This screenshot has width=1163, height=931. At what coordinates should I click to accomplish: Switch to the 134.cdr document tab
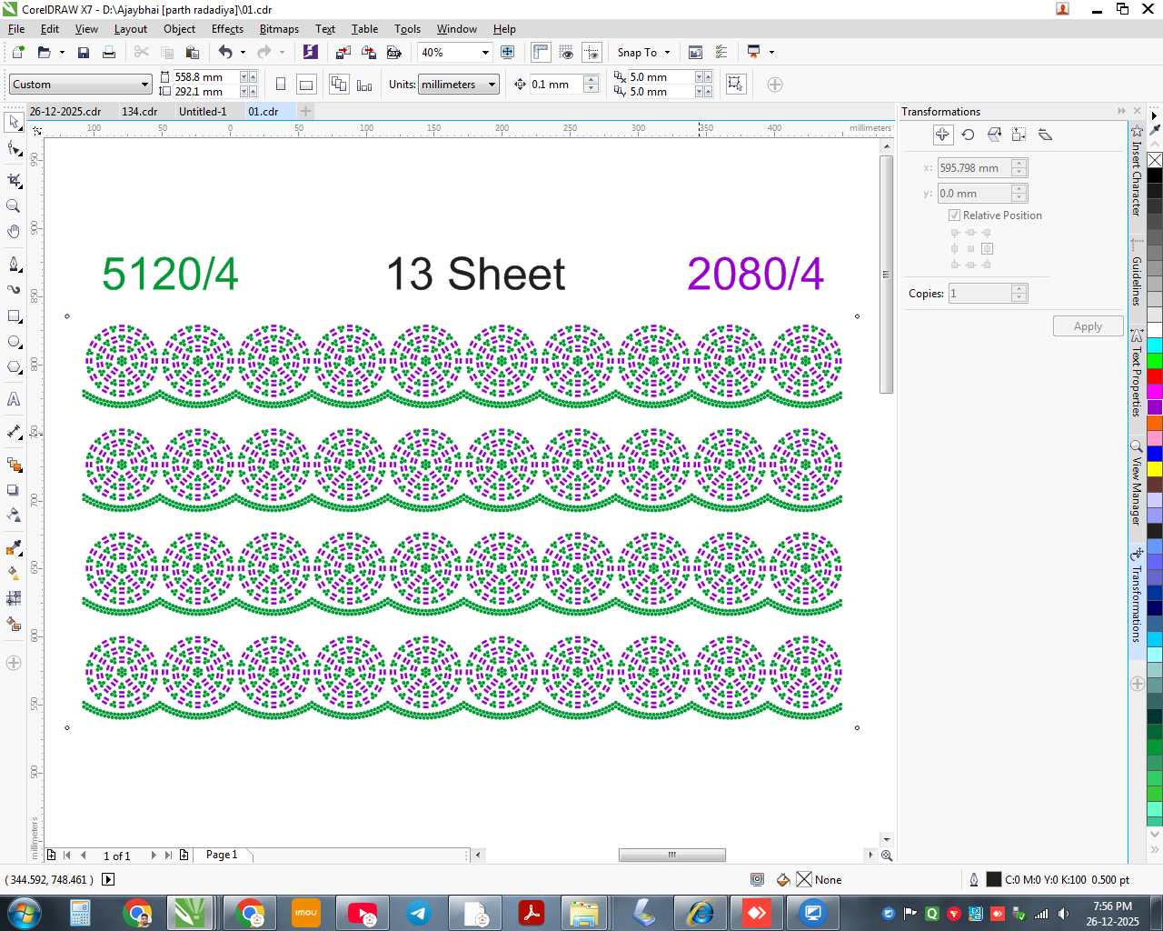click(x=140, y=112)
